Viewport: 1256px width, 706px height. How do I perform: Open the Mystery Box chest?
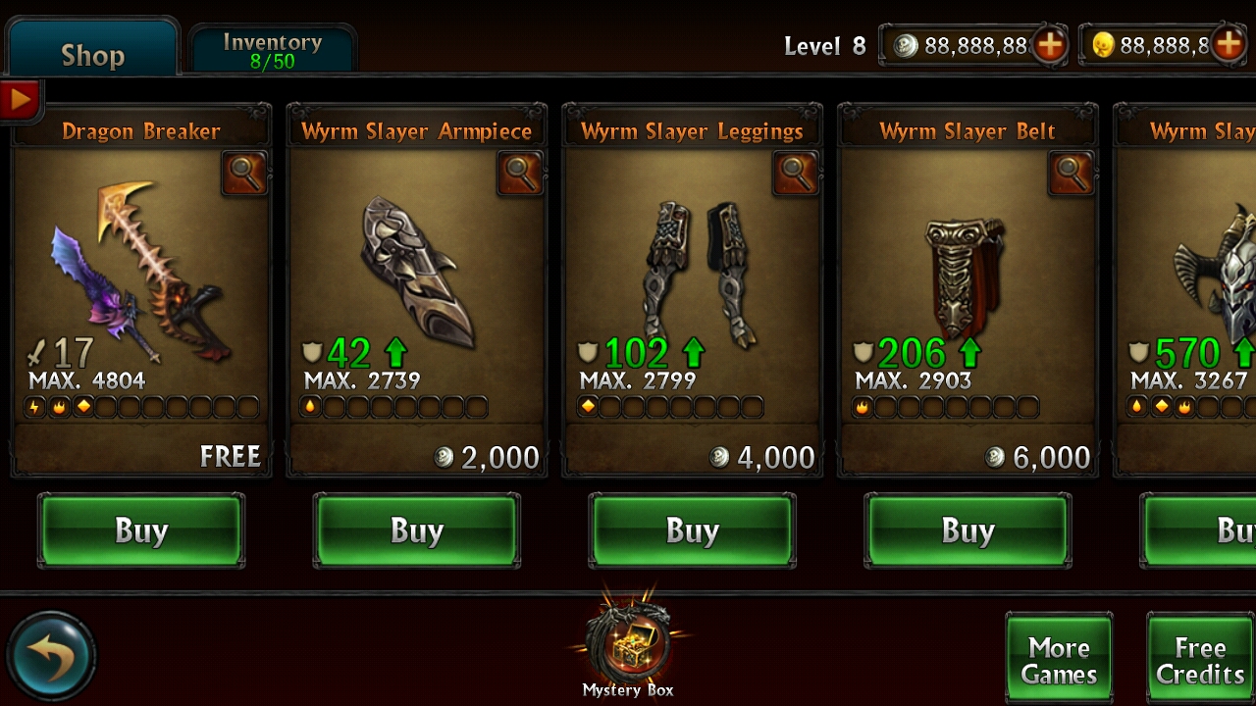tap(628, 642)
